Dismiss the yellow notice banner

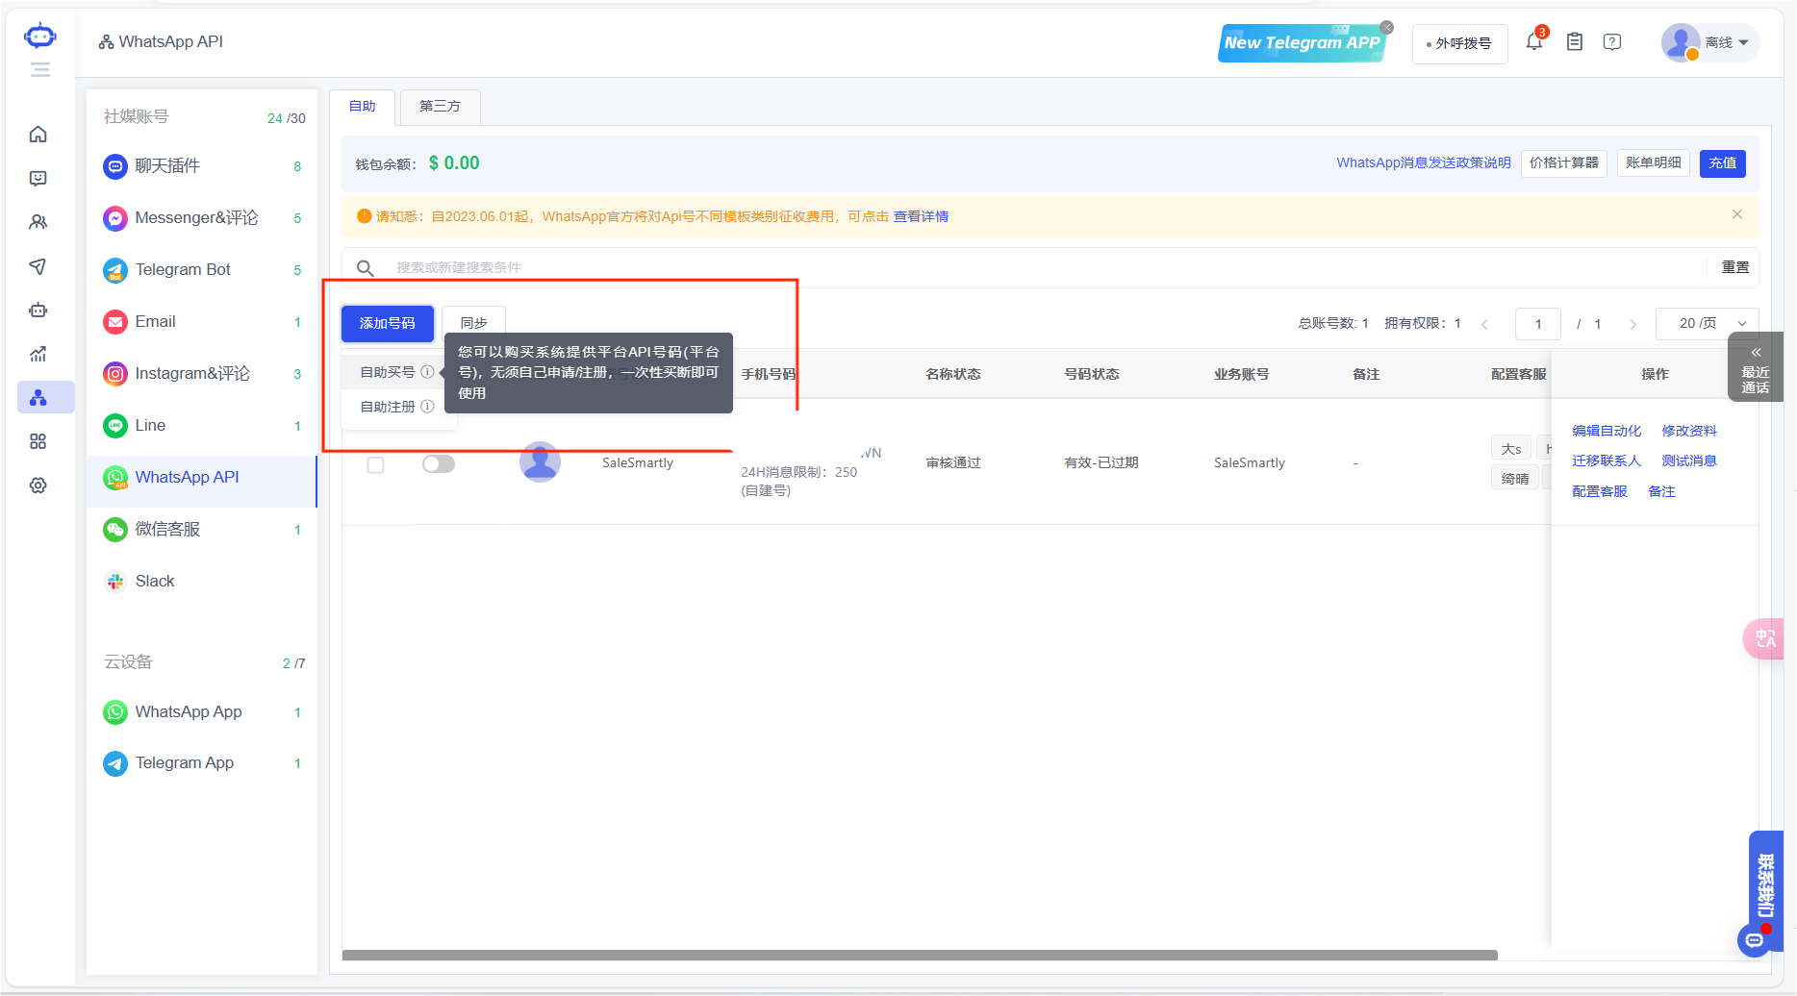tap(1737, 214)
